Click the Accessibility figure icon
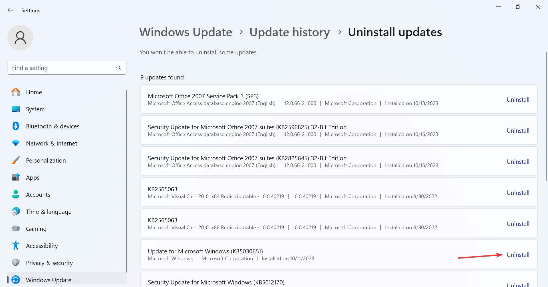The height and width of the screenshot is (287, 548). coord(16,245)
